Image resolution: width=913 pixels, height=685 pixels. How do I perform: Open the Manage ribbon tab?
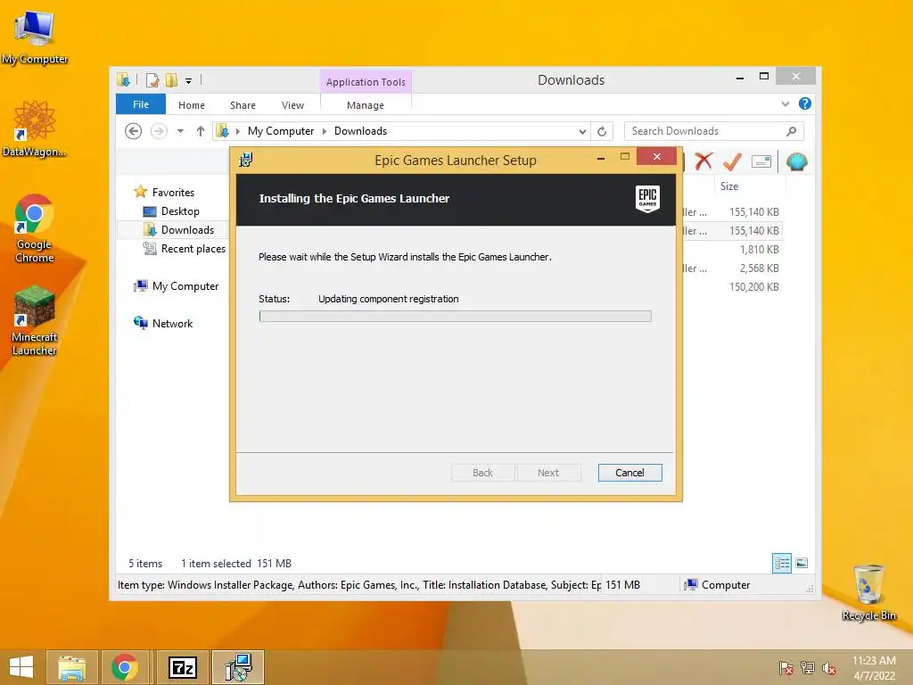[x=366, y=105]
